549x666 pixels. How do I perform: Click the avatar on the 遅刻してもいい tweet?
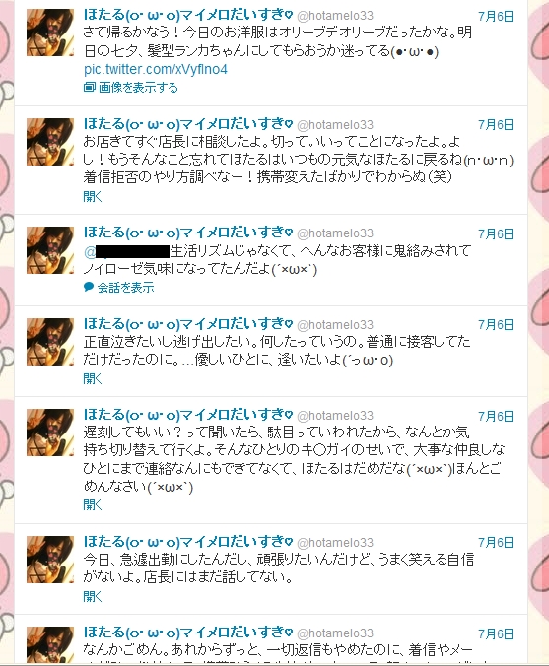(x=50, y=433)
